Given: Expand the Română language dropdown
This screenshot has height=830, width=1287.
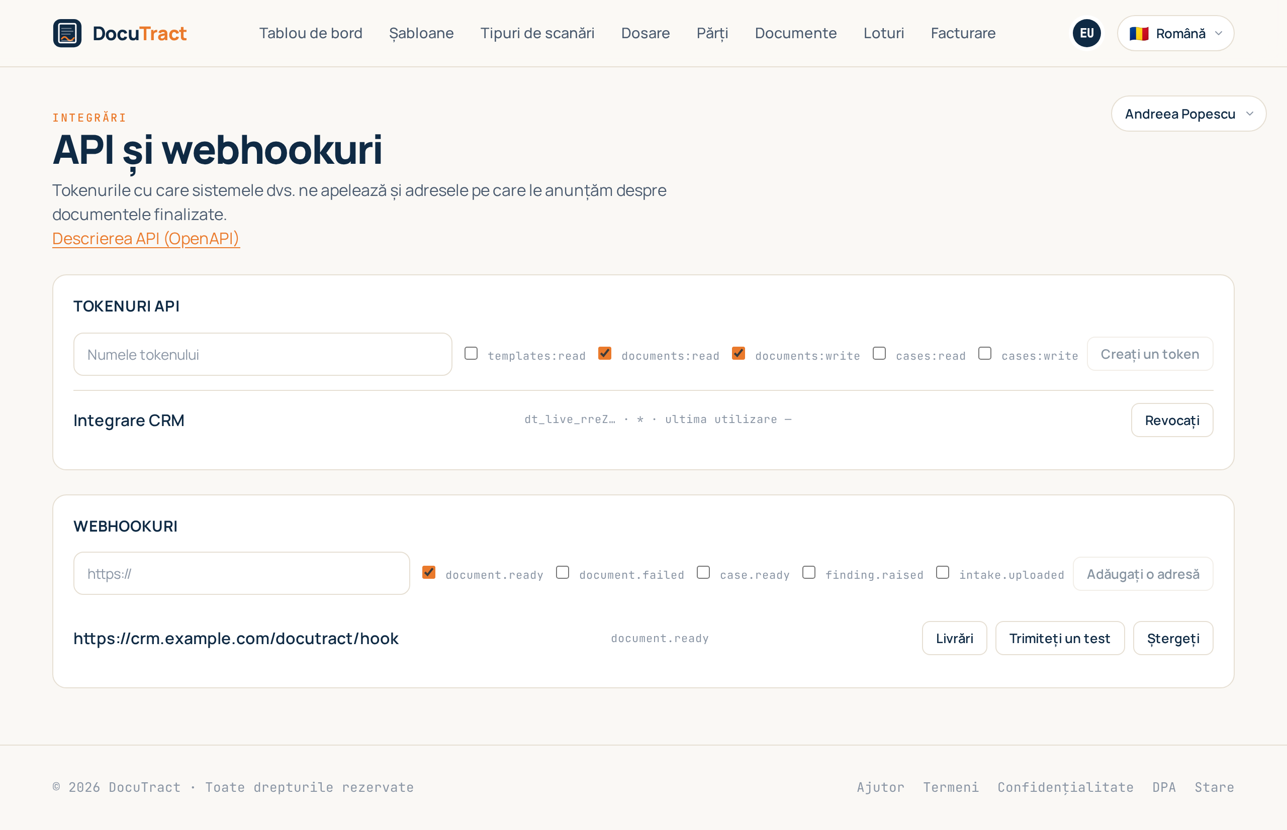Looking at the screenshot, I should pyautogui.click(x=1175, y=34).
